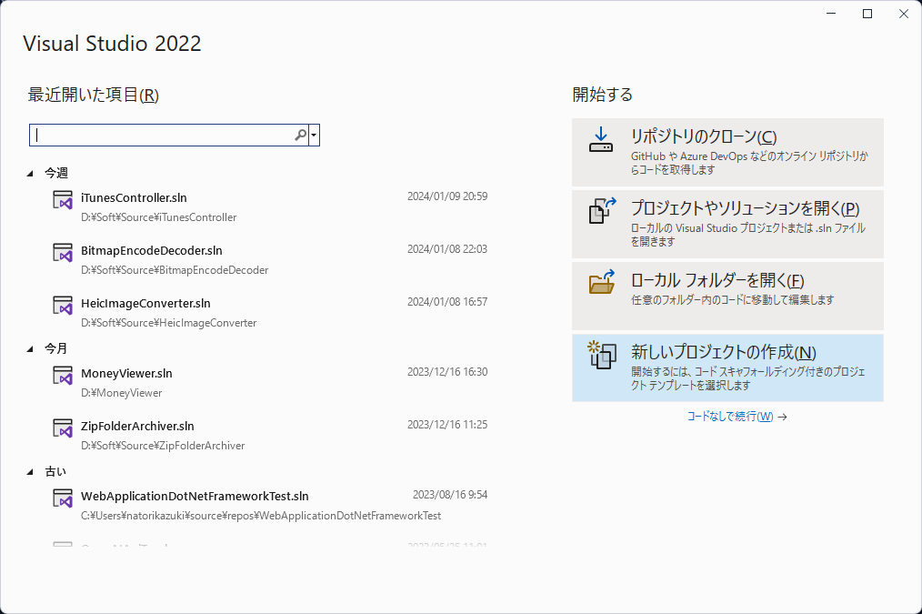Click the iTunesController.sln solution icon
This screenshot has height=614, width=922.
click(x=63, y=201)
